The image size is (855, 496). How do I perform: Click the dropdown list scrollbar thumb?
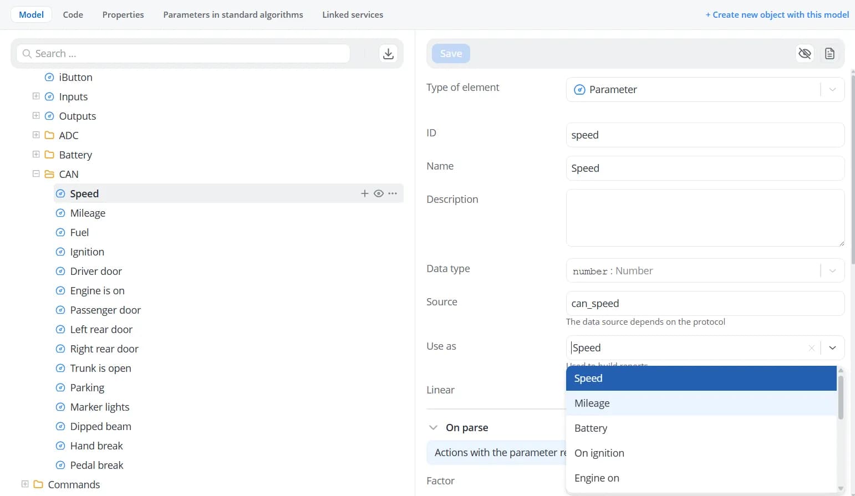pyautogui.click(x=841, y=397)
